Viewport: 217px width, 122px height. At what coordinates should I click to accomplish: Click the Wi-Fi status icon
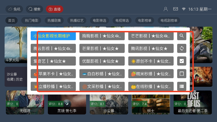coord(184,9)
